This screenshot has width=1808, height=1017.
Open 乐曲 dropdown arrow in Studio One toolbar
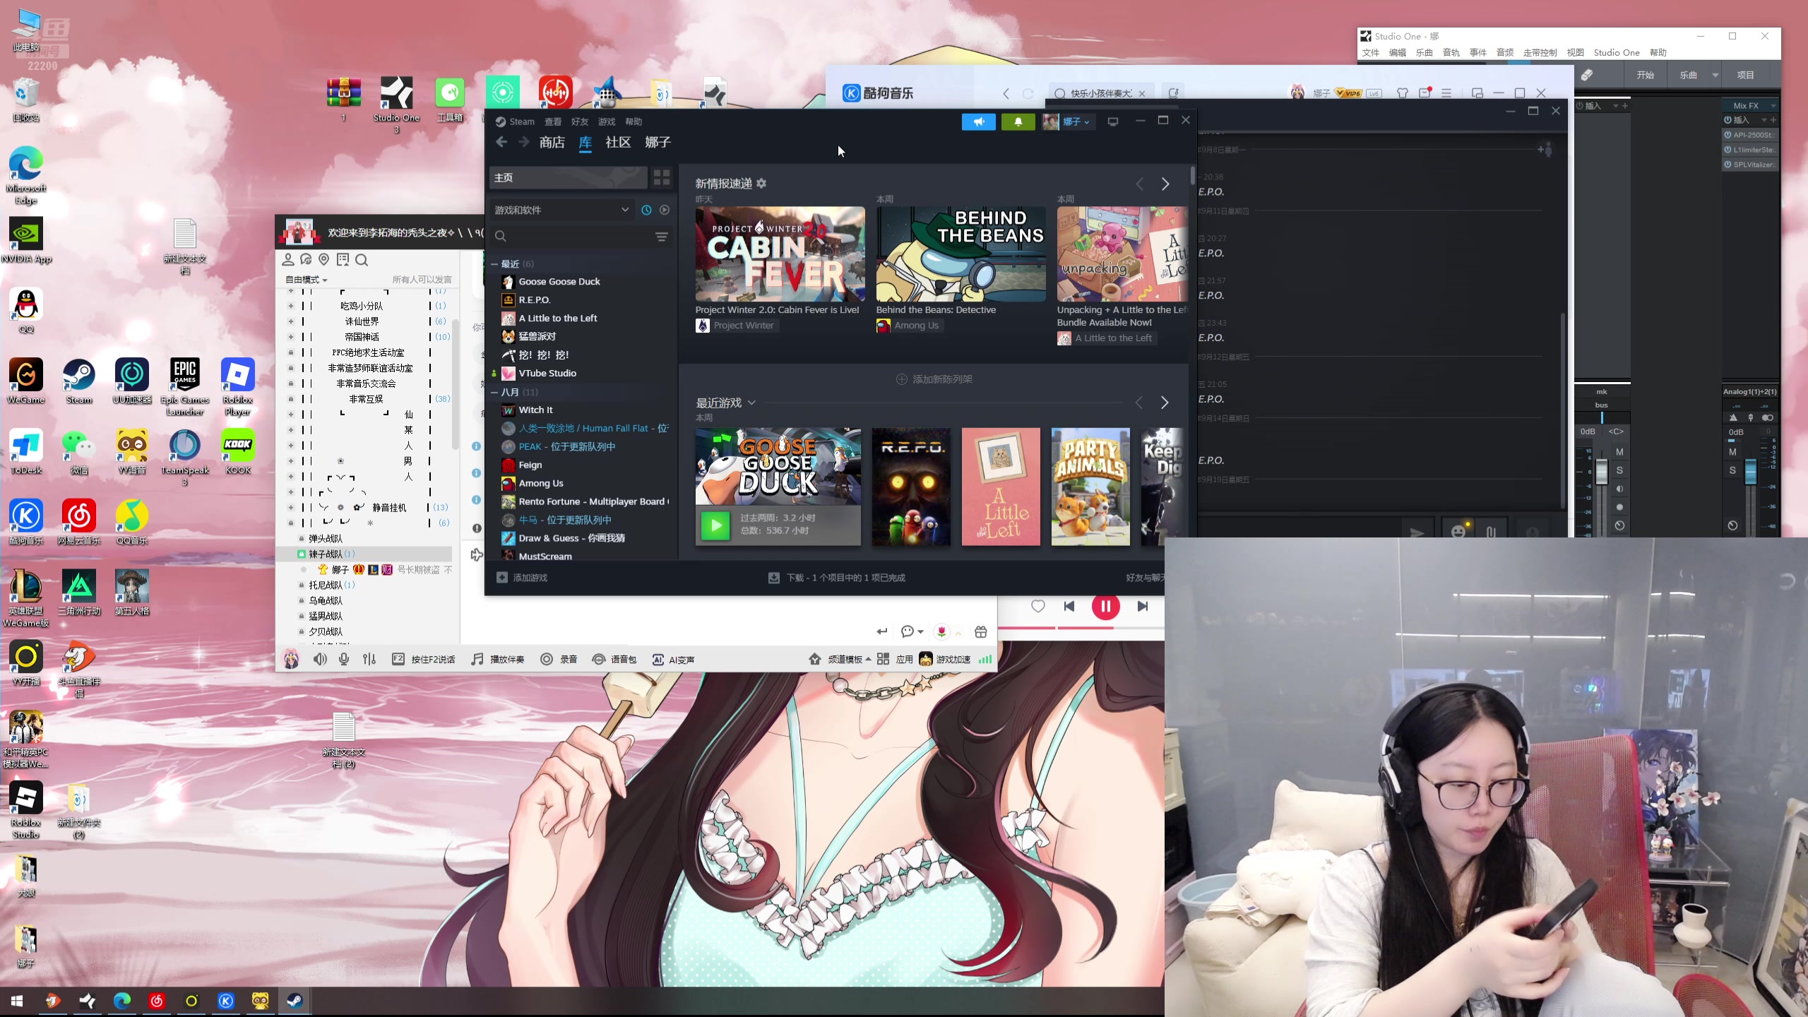click(x=1715, y=75)
